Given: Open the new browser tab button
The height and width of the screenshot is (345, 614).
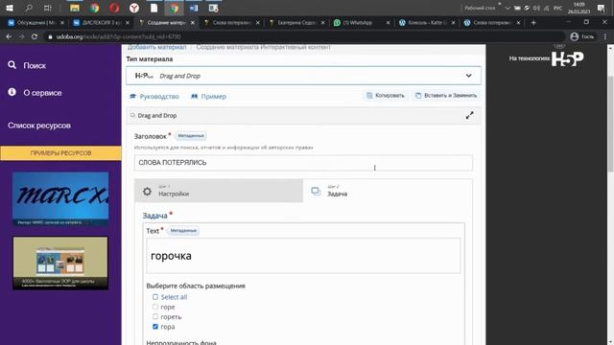Looking at the screenshot, I should pos(533,23).
